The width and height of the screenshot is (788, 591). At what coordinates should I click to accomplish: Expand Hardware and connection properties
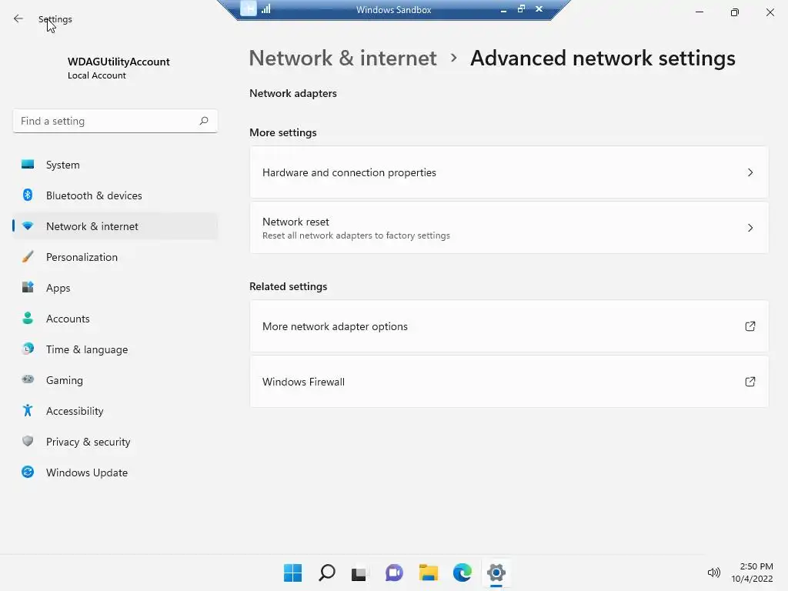[x=509, y=172]
